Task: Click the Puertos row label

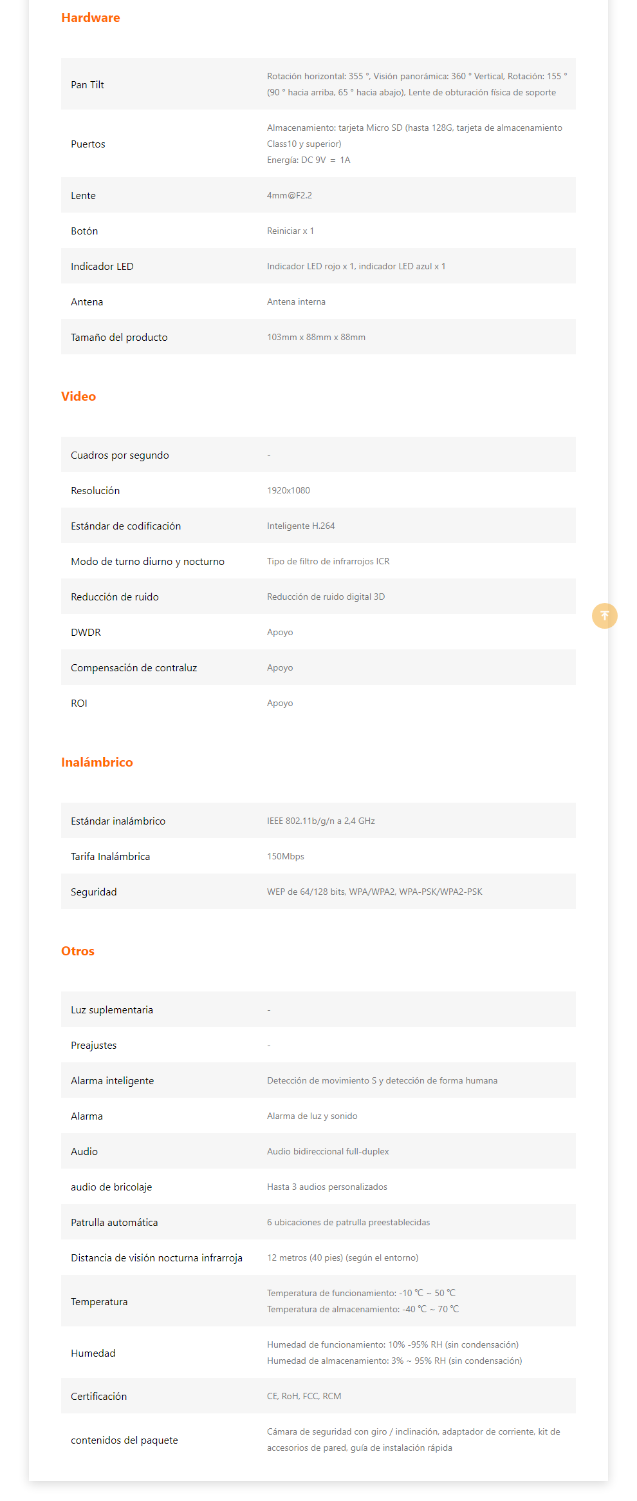Action: click(88, 144)
